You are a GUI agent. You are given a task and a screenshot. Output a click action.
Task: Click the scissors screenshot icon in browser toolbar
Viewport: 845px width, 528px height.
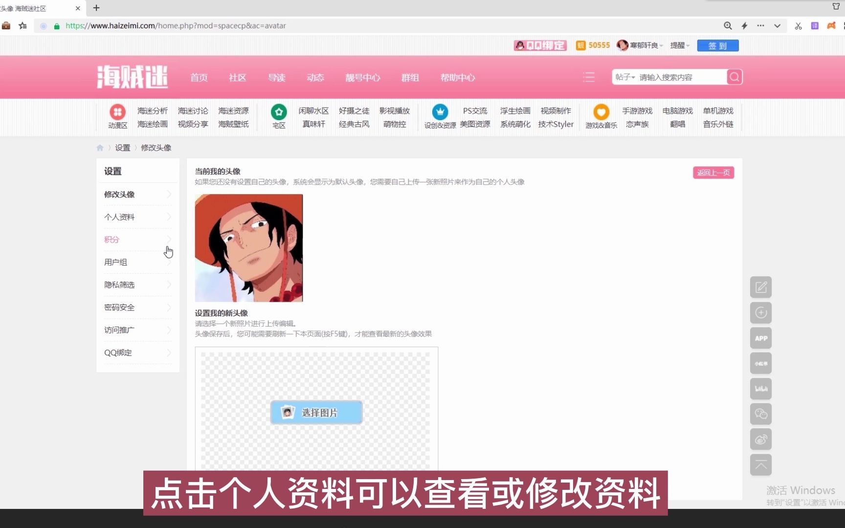click(x=798, y=25)
